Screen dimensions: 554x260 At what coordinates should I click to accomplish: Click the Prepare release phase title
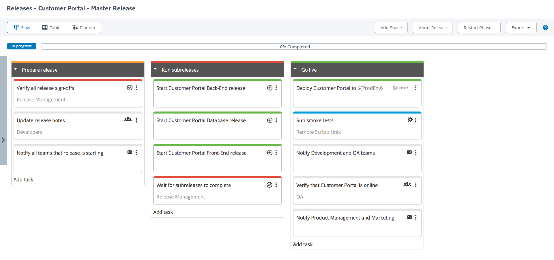[40, 70]
